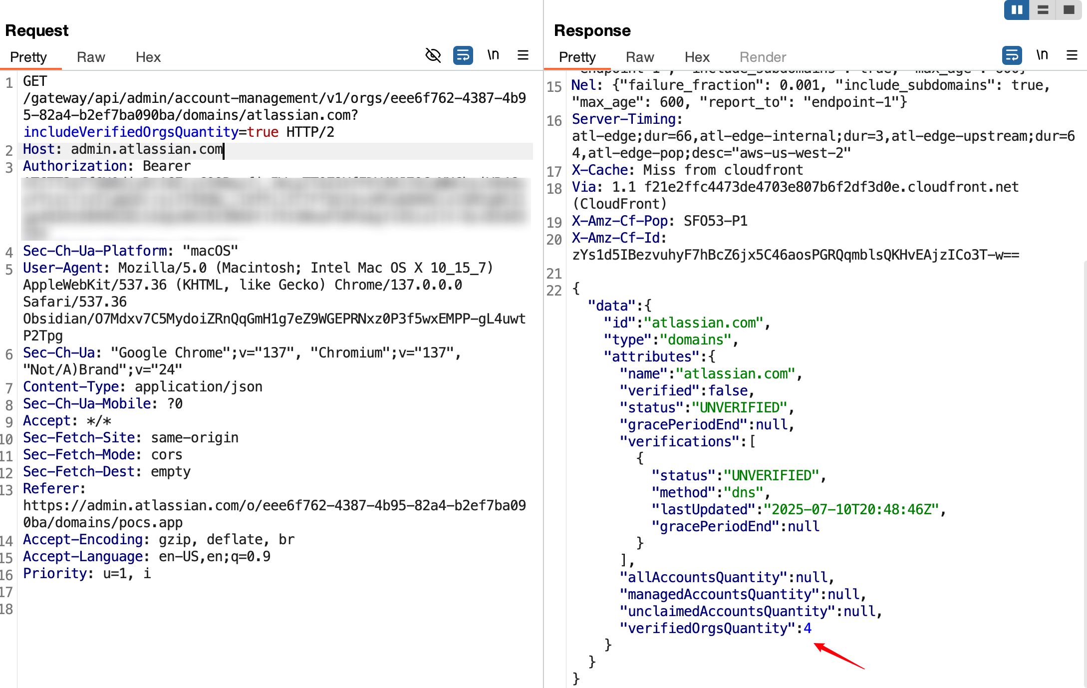Click the Host header line in request

coord(122,149)
